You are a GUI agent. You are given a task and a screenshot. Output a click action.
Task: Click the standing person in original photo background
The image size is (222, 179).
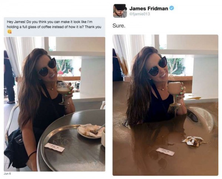(x=9, y=77)
